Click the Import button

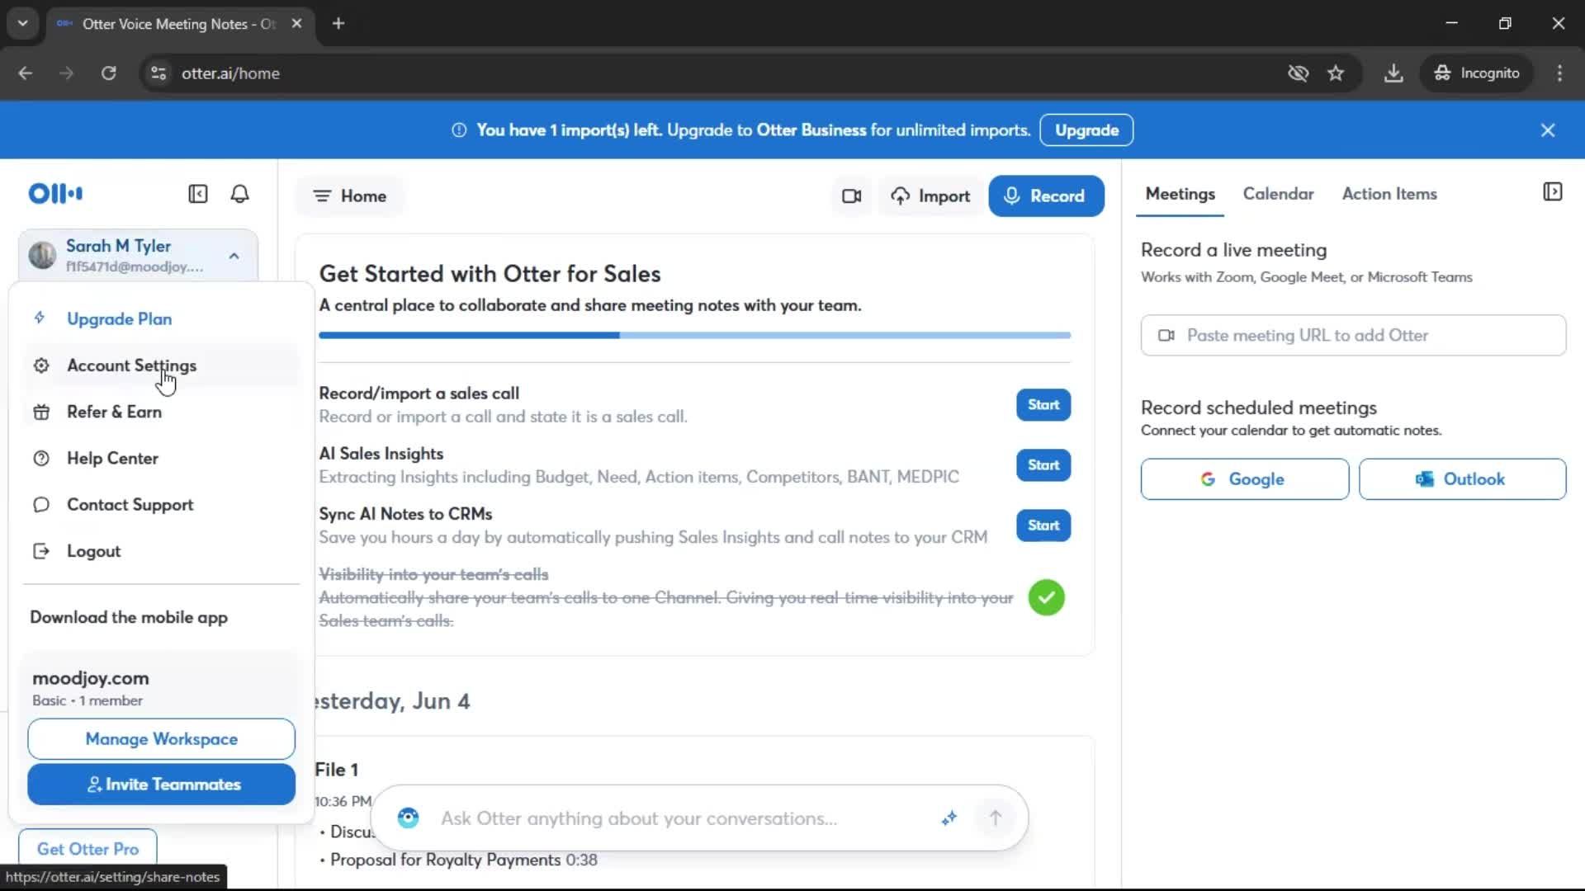930,196
